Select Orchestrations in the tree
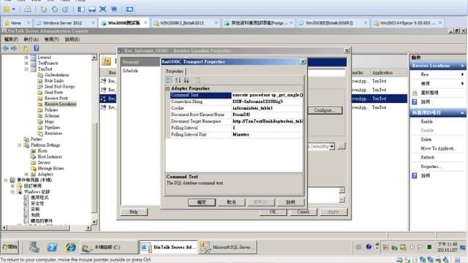Image resolution: width=468 pixels, height=263 pixels. pyautogui.click(x=56, y=75)
